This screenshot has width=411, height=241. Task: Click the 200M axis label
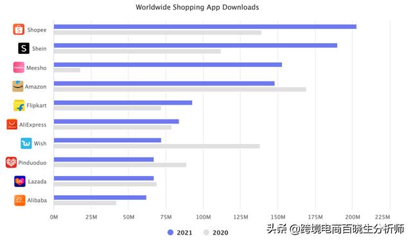click(x=353, y=217)
